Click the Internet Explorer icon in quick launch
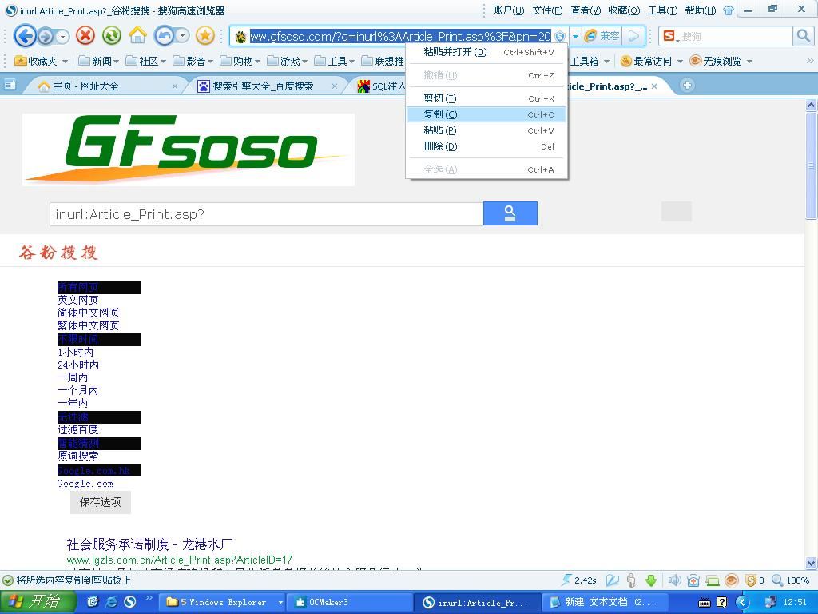 click(x=112, y=601)
